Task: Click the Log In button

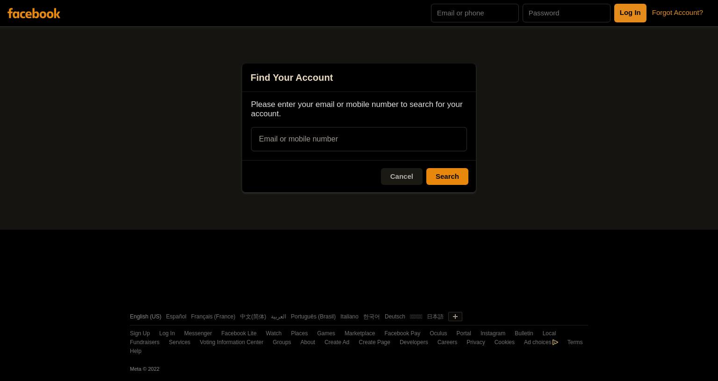Action: point(630,13)
